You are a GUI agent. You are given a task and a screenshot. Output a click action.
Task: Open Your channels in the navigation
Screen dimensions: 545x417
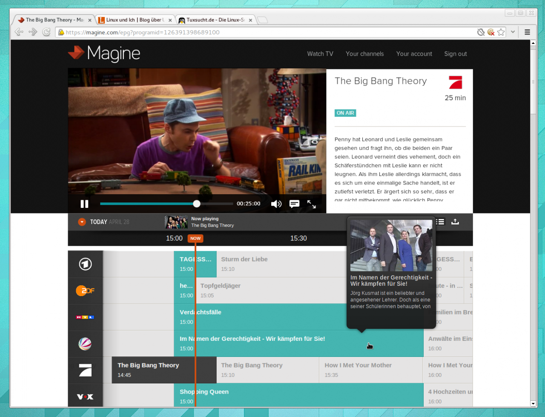point(364,54)
